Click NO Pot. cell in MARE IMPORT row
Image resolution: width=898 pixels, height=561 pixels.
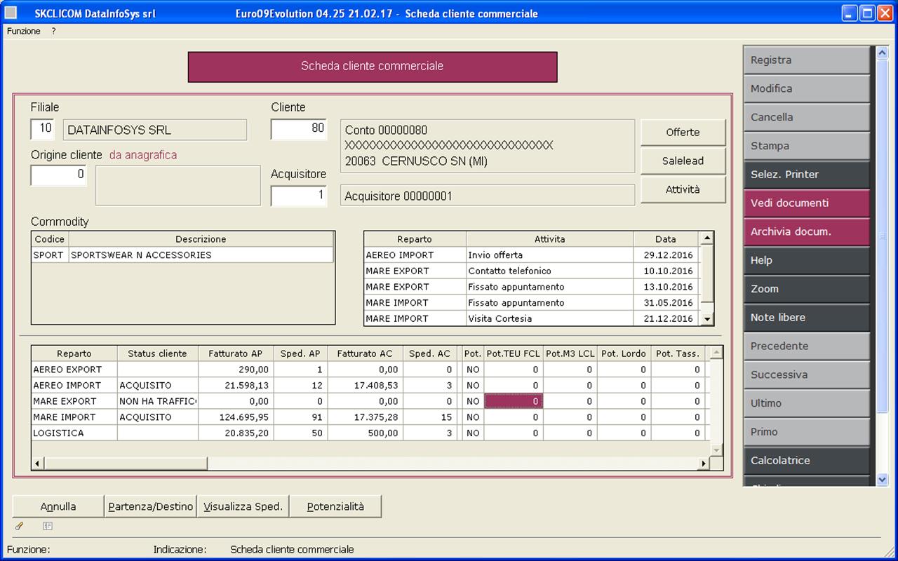(x=474, y=417)
